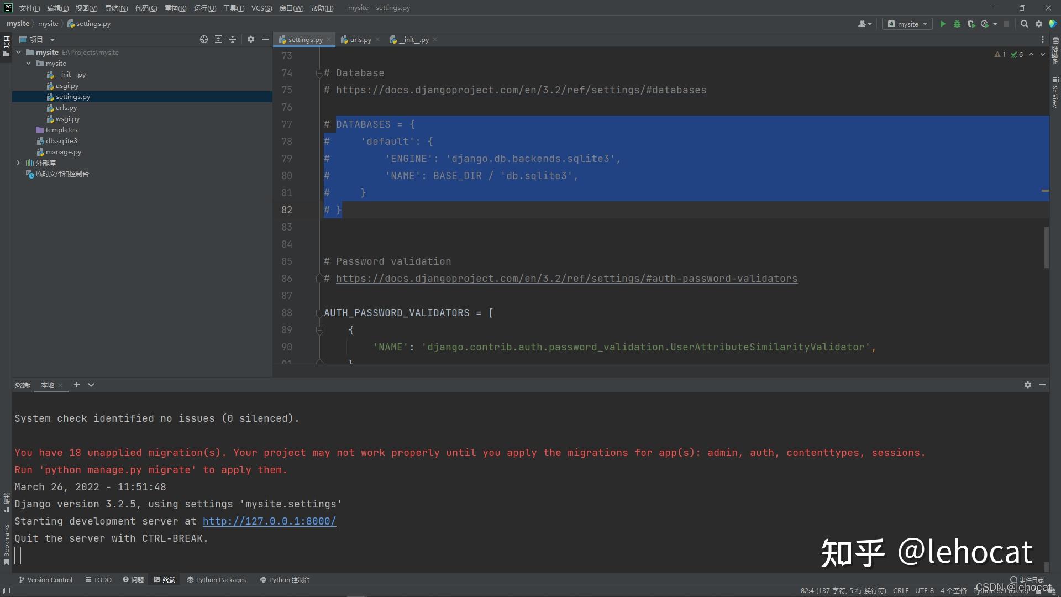Click the Debug bug icon
Screen dimensions: 1061x597
click(957, 24)
